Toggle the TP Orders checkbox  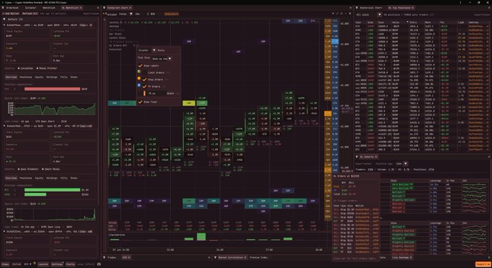(144, 86)
